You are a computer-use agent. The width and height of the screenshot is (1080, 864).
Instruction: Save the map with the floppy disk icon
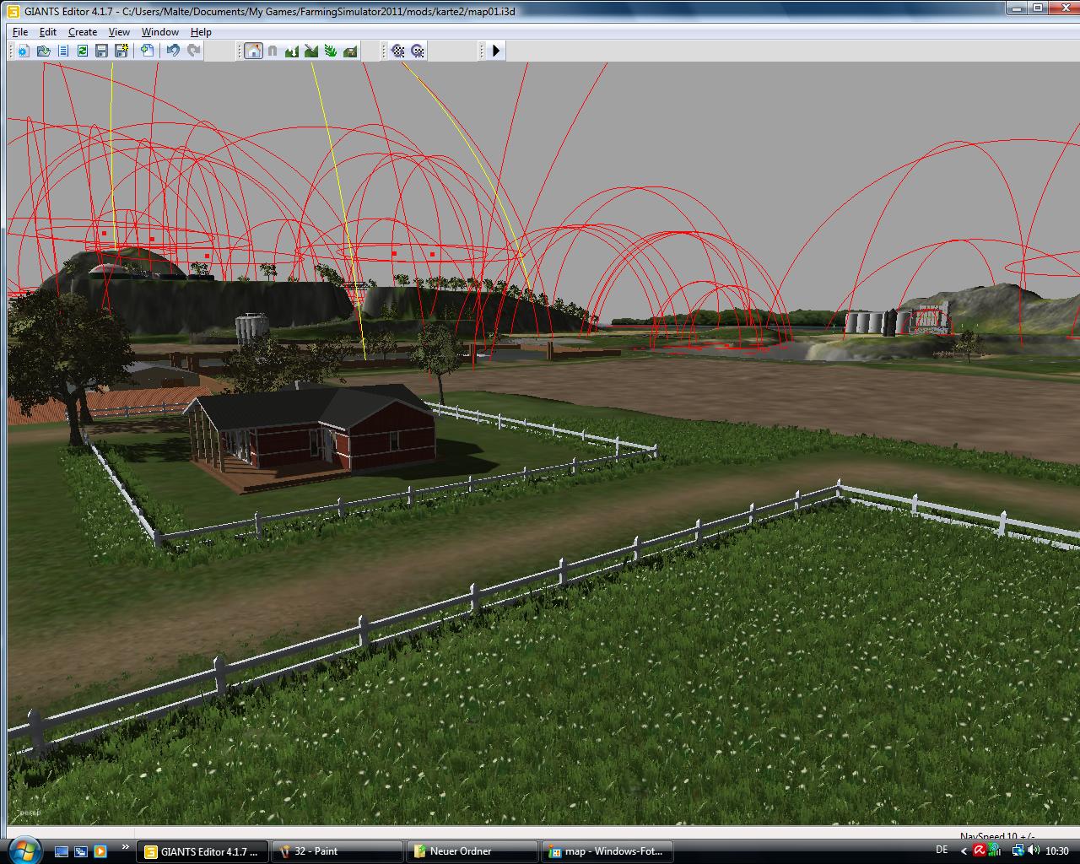point(102,51)
